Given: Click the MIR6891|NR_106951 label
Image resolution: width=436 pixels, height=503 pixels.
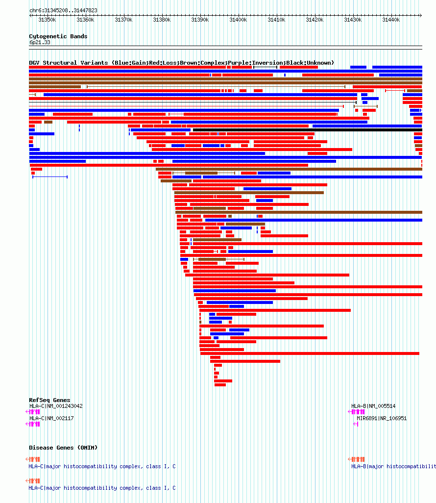Looking at the screenshot, I should coord(382,418).
